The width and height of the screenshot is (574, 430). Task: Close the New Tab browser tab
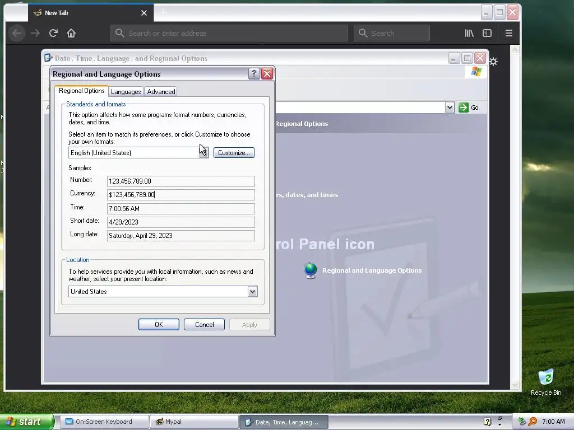click(x=144, y=13)
